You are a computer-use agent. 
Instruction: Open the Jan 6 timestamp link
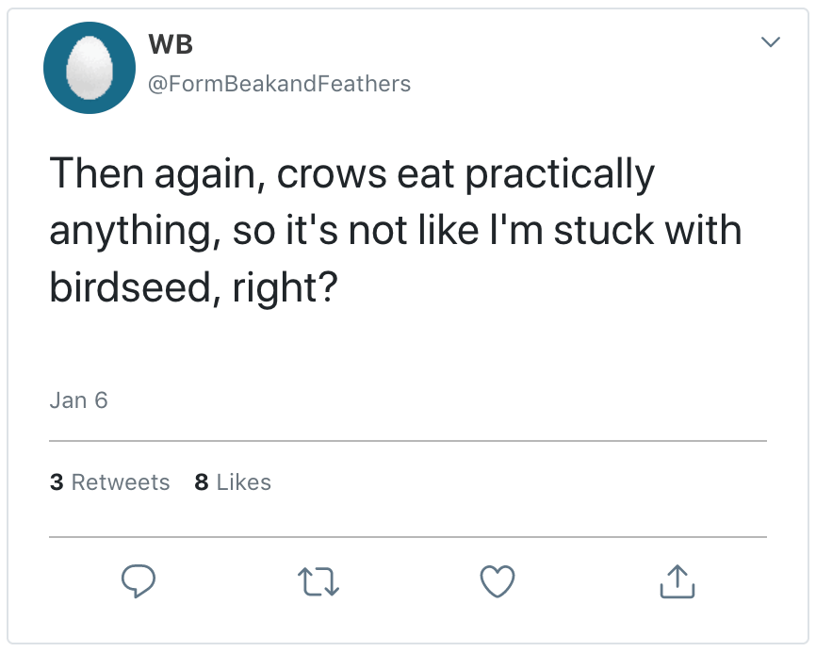point(78,400)
